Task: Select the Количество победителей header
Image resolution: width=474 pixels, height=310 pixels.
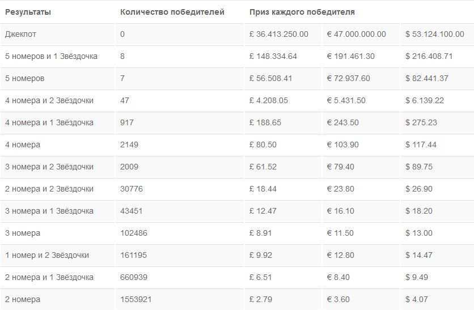Action: pos(172,12)
